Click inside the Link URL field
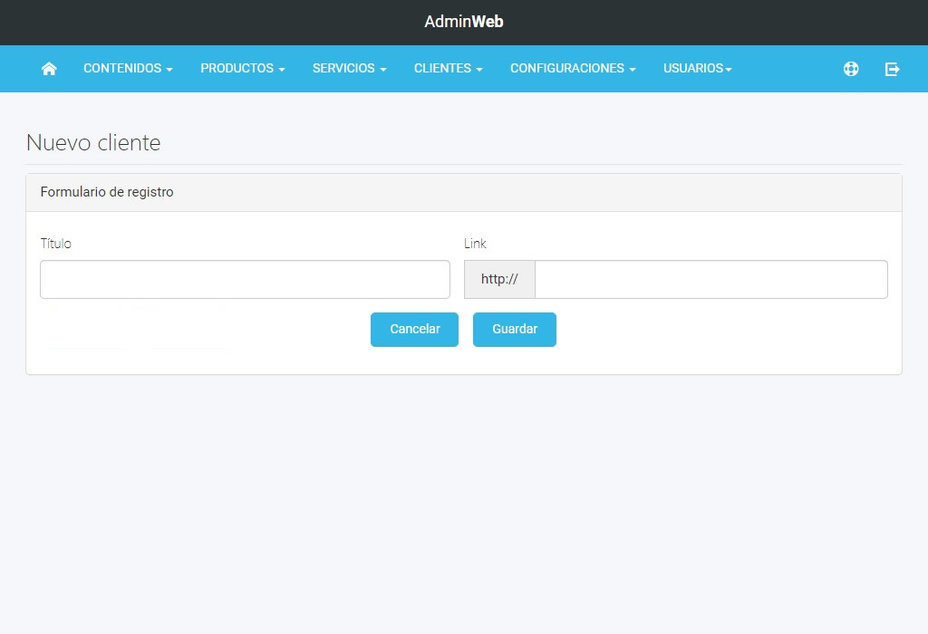928x634 pixels. coord(710,279)
